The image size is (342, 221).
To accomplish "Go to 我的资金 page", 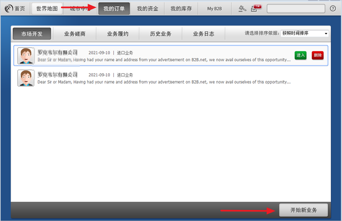I will [147, 9].
